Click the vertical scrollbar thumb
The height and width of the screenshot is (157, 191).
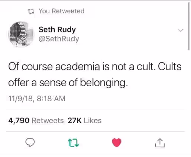click(x=189, y=26)
